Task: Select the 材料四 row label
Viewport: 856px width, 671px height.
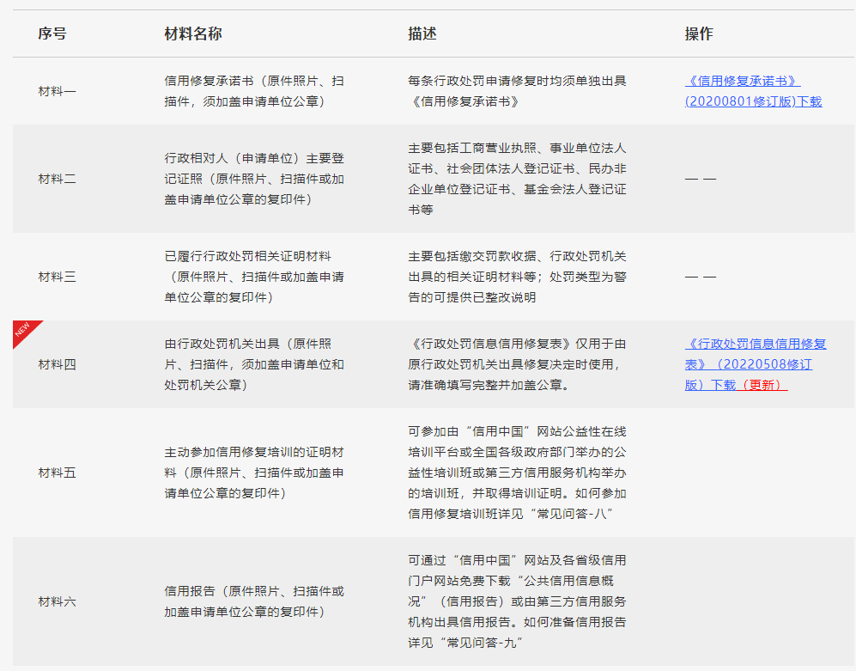Action: pos(57,364)
